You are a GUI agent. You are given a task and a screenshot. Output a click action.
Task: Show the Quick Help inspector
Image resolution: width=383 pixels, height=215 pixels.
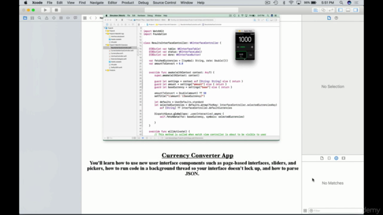point(336,18)
